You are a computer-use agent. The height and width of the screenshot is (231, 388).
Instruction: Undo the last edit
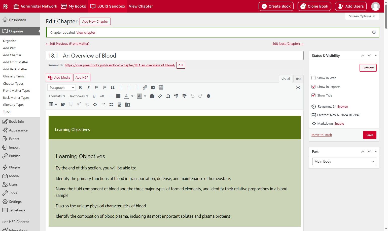[x=192, y=96]
